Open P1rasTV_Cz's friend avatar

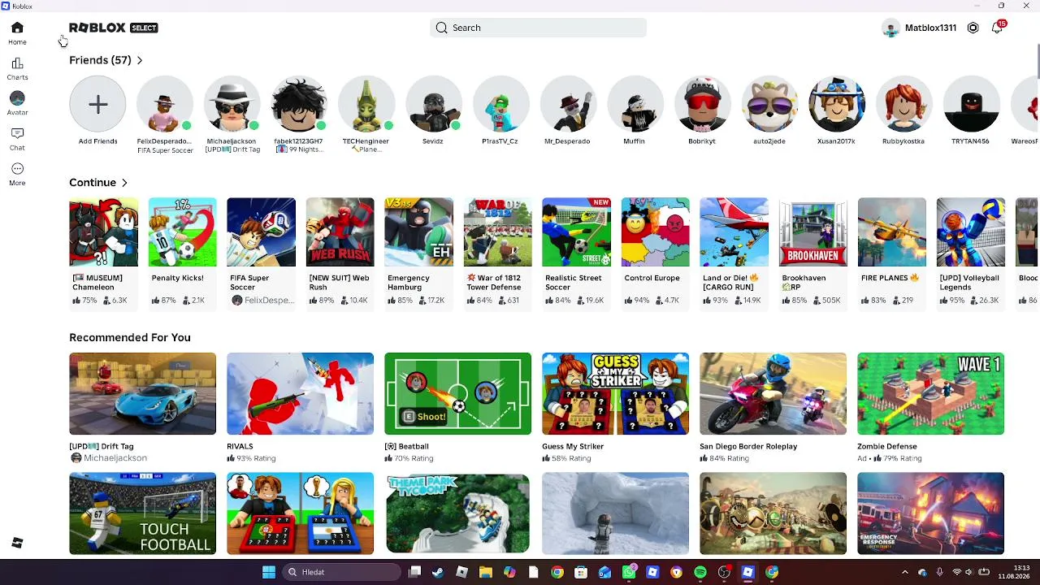pos(500,104)
